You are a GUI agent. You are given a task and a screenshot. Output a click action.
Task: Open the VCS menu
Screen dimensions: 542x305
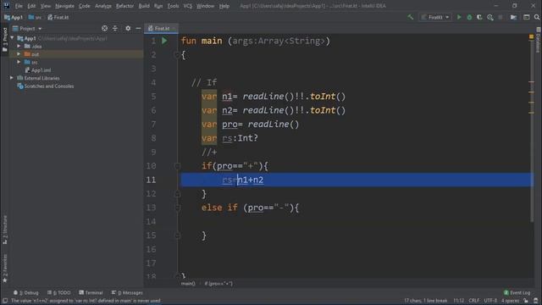tap(188, 6)
